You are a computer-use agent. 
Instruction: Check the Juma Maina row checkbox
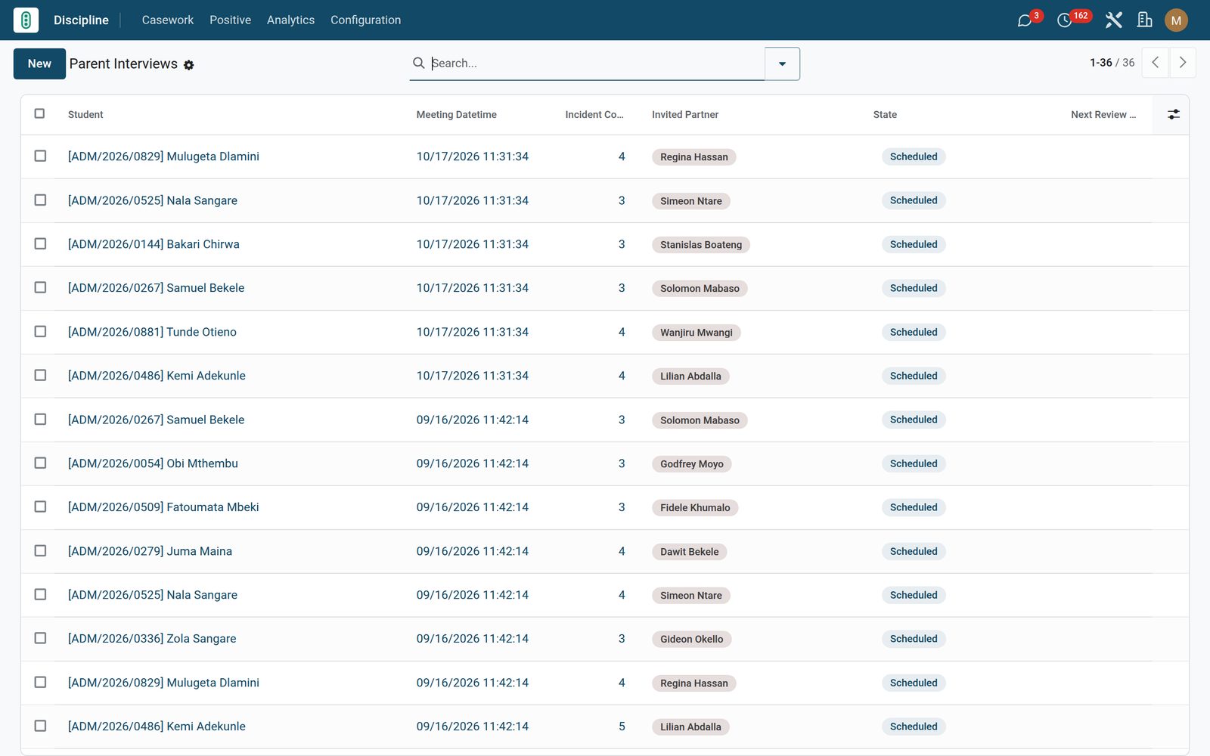[40, 550]
